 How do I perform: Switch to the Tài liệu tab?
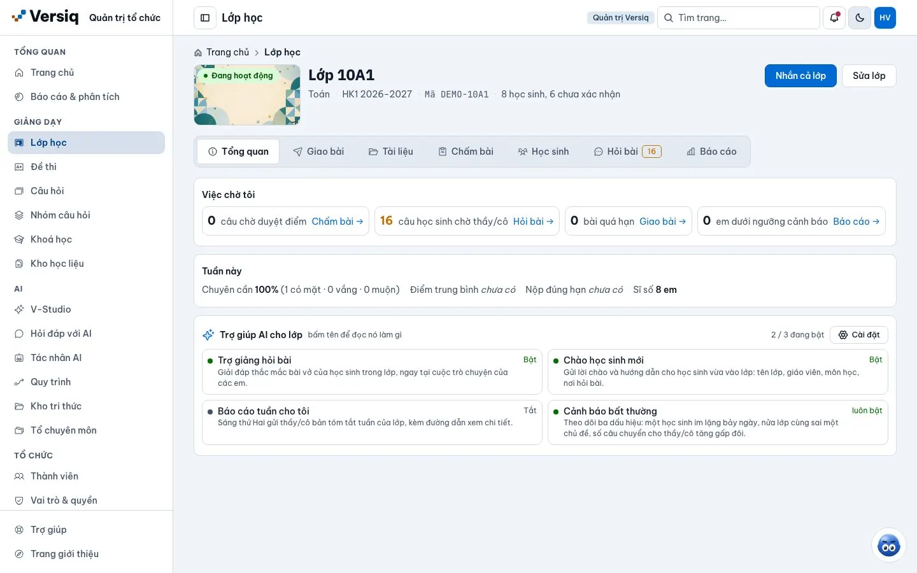(x=391, y=152)
